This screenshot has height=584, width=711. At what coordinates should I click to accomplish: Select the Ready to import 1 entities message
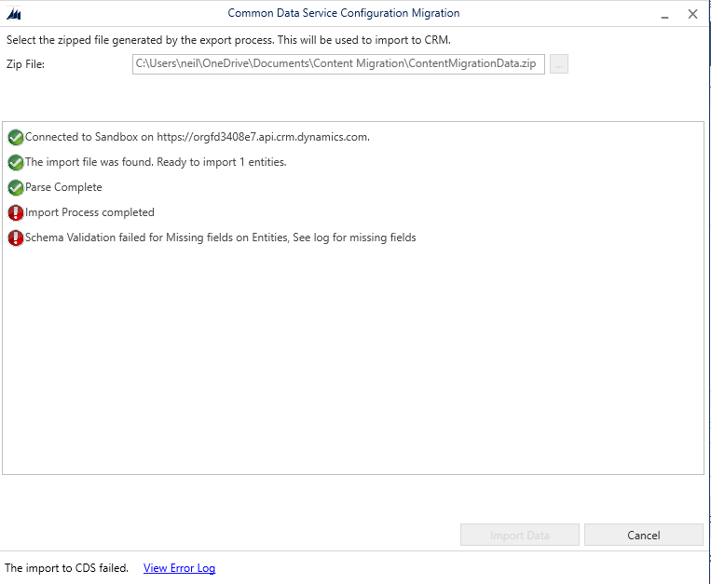pos(156,162)
